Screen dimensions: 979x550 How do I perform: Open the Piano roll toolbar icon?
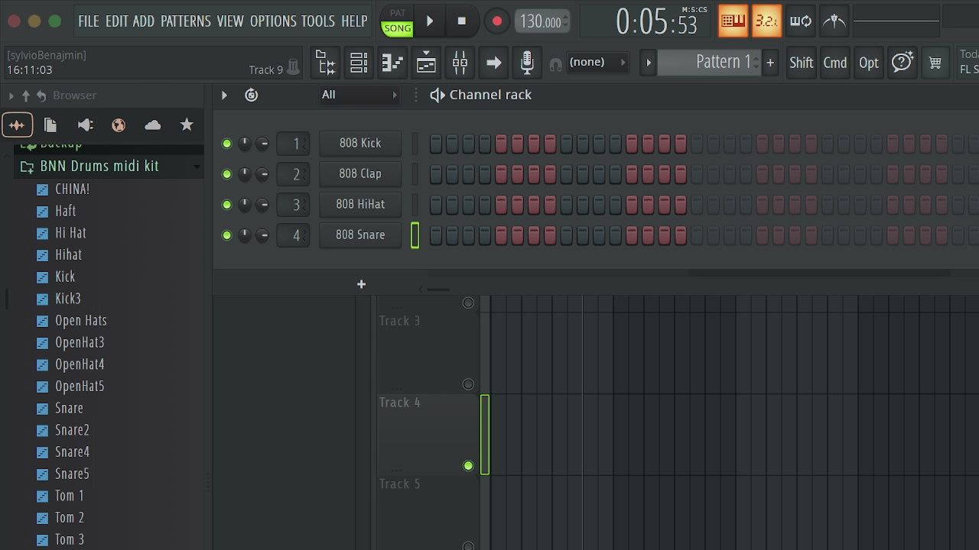click(x=392, y=63)
